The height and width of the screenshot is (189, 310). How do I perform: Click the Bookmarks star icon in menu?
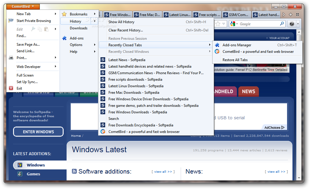point(64,14)
